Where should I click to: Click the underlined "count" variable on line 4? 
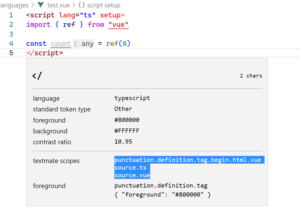click(61, 43)
